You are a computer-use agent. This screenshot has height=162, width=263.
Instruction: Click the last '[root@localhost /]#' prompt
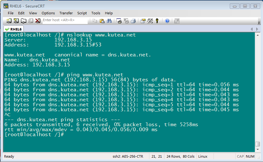point(34,135)
